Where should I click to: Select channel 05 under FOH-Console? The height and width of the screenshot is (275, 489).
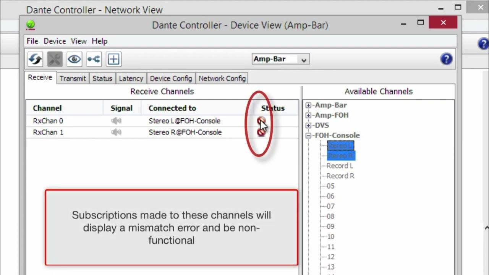330,186
